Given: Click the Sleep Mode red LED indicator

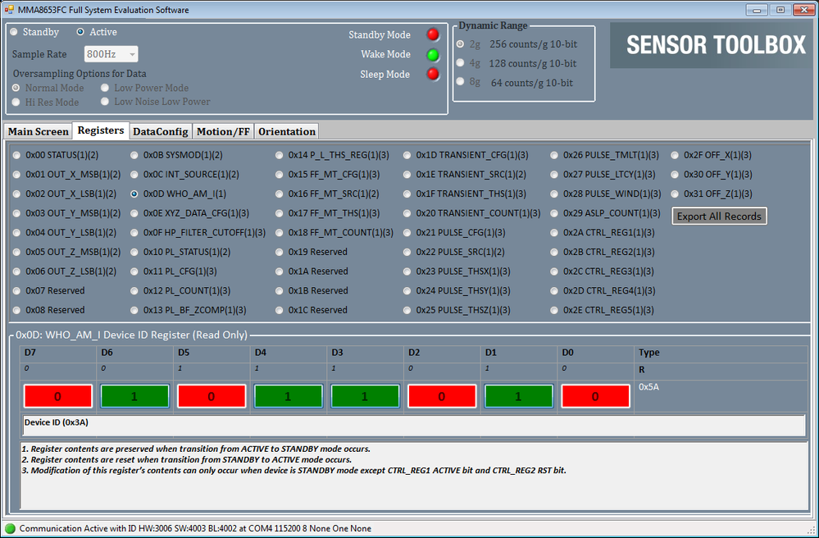Looking at the screenshot, I should tap(433, 74).
